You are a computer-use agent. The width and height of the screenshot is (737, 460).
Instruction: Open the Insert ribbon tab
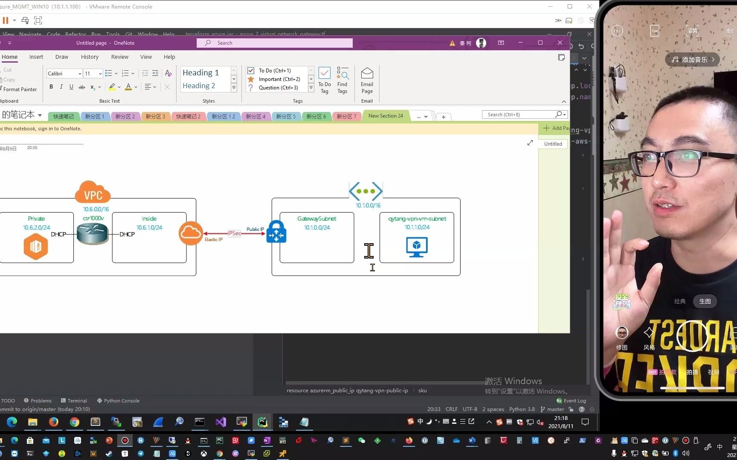point(36,57)
